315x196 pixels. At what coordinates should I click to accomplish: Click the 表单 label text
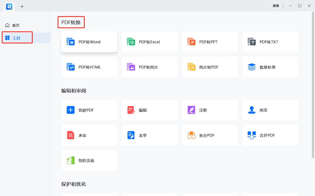click(x=143, y=135)
